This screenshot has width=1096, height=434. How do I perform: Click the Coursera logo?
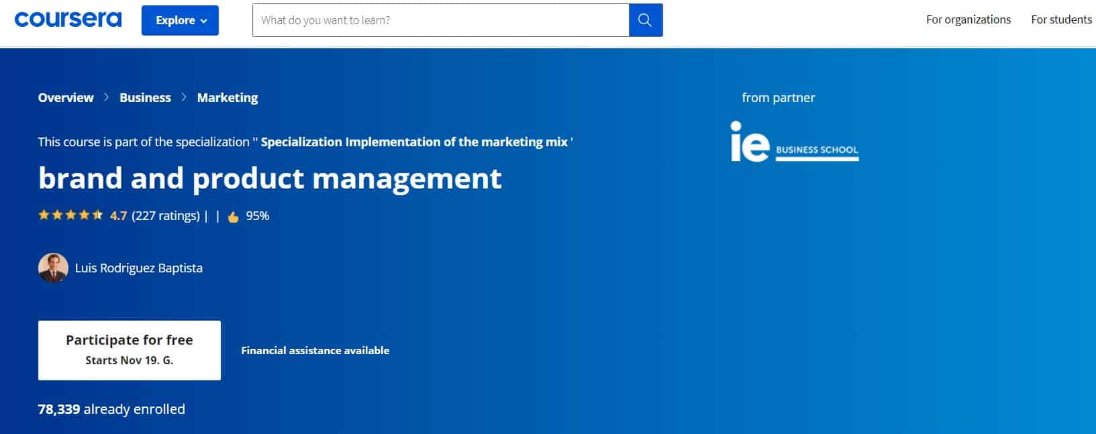(68, 19)
